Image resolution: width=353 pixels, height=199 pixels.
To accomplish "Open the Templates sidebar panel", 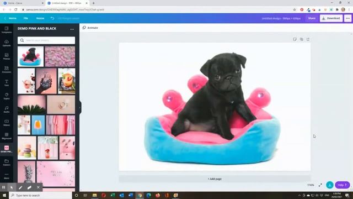I will point(7,30).
